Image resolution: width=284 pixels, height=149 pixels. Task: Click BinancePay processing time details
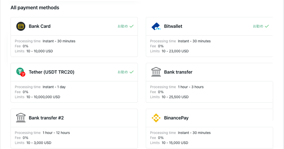pyautogui.click(x=180, y=133)
